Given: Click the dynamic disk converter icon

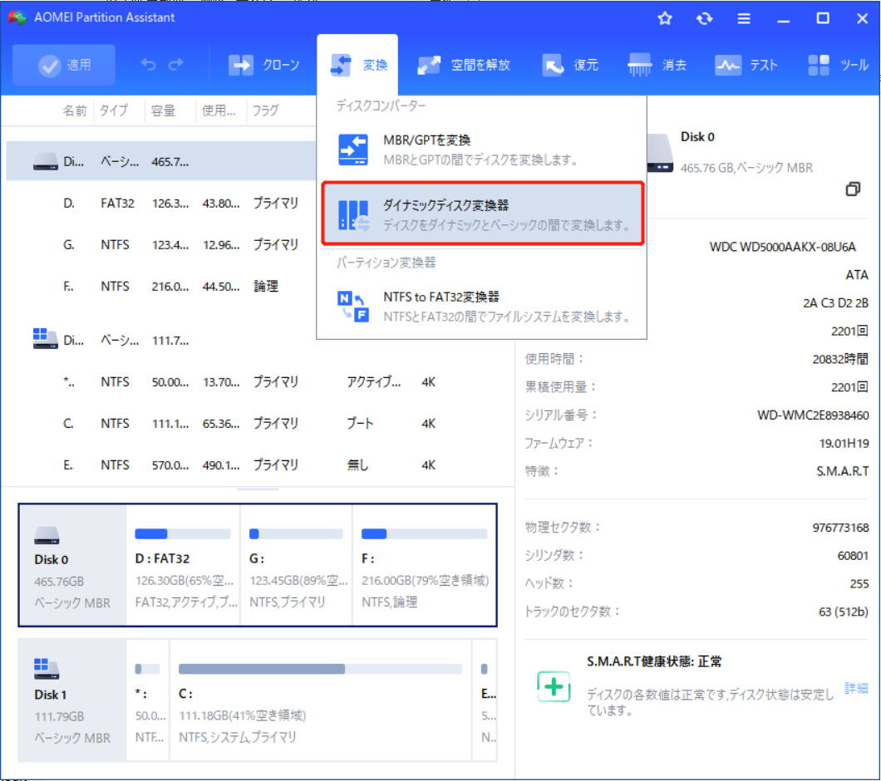Looking at the screenshot, I should click(353, 215).
